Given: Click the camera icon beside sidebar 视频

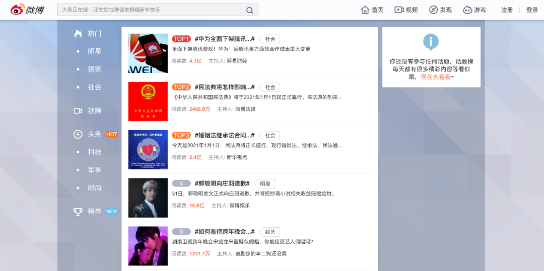Looking at the screenshot, I should point(78,111).
